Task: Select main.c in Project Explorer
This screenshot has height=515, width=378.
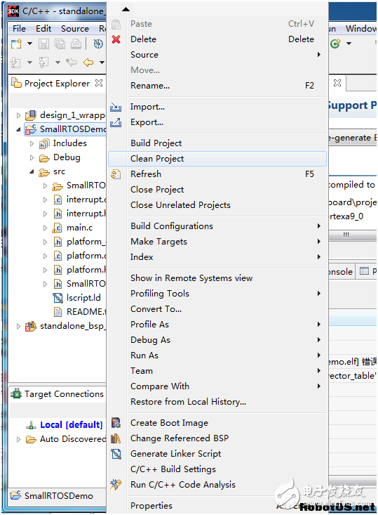Action: pyautogui.click(x=79, y=228)
